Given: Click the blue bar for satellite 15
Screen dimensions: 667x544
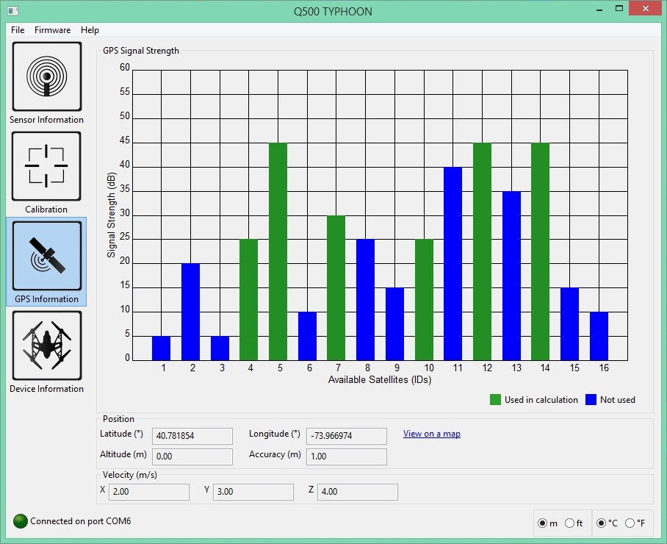Looking at the screenshot, I should click(569, 324).
